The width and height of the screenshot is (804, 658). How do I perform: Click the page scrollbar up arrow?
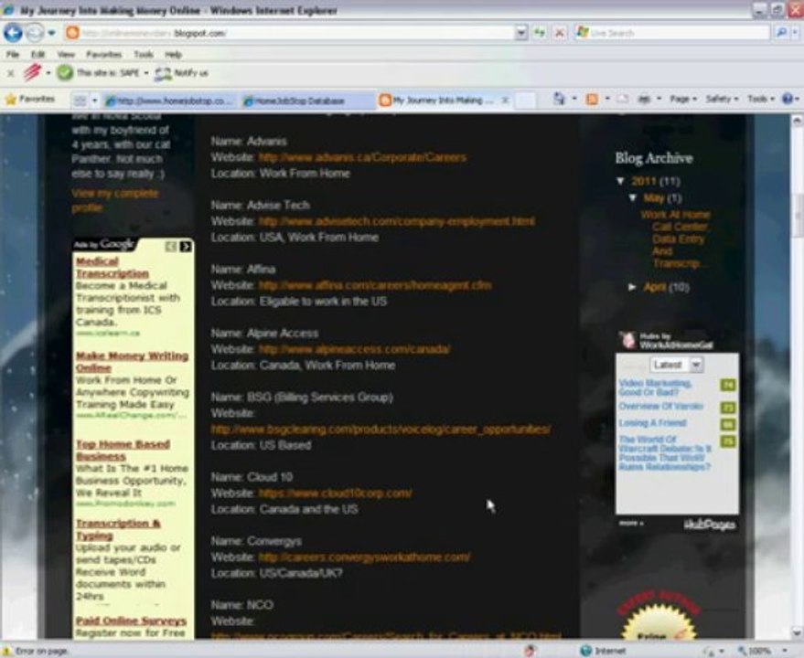pos(797,121)
